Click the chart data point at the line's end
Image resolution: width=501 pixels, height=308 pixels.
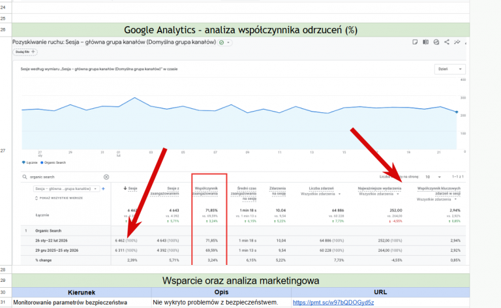(x=457, y=112)
